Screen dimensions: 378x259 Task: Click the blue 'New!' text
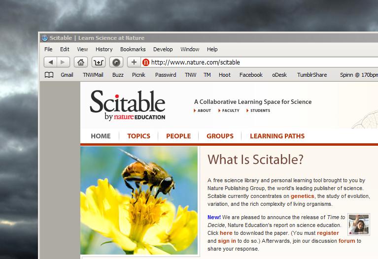click(214, 217)
